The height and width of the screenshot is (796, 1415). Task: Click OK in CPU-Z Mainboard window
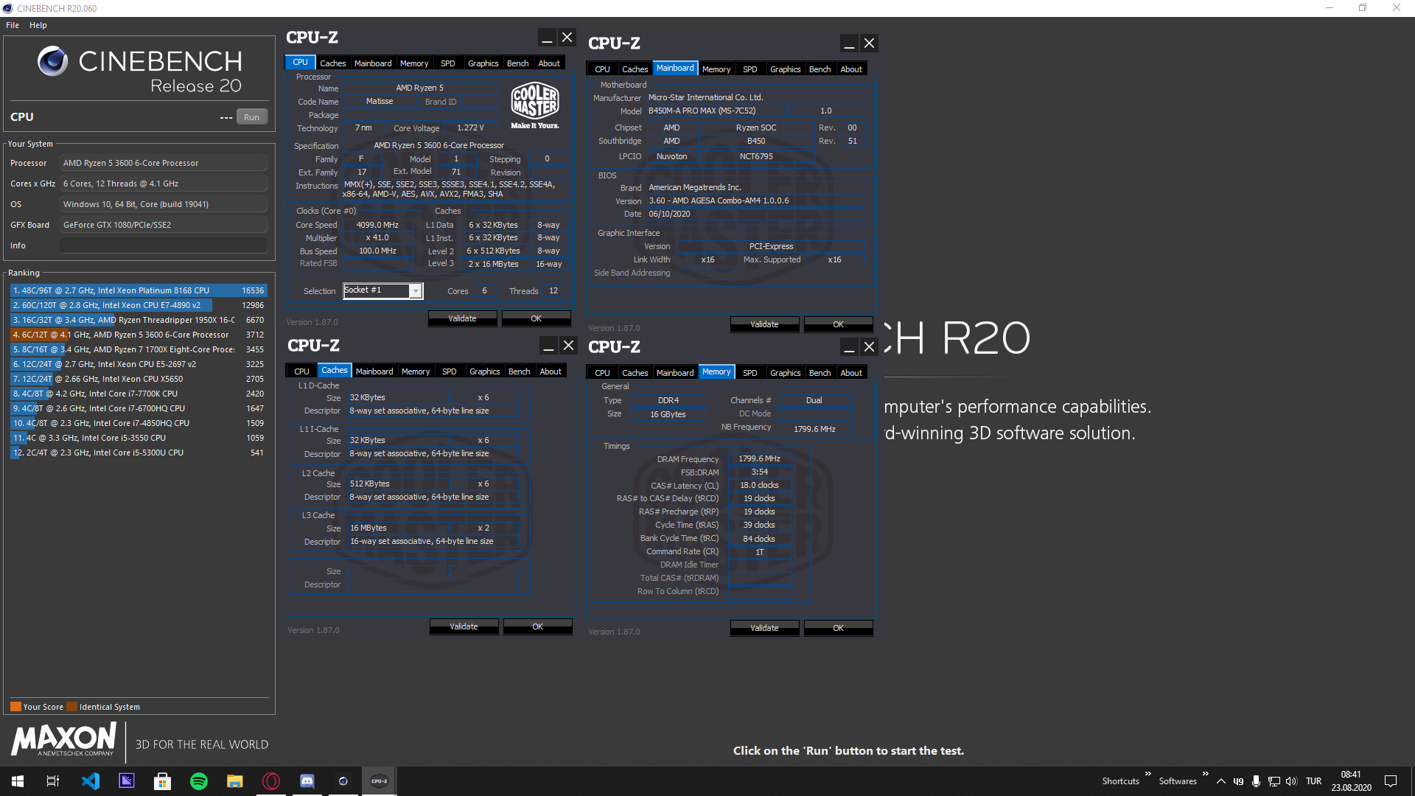[x=838, y=324]
